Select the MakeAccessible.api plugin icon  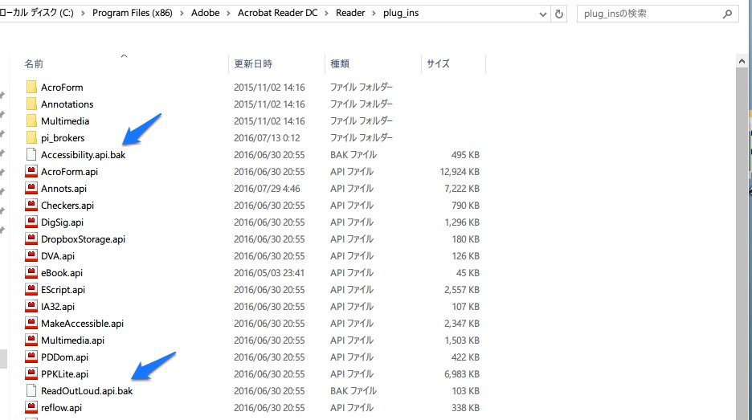[x=31, y=323]
